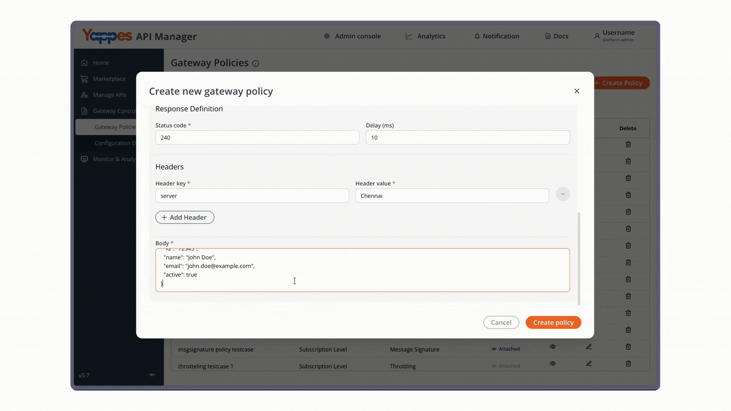This screenshot has width=731, height=411.
Task: Cancel the new gateway policy dialog
Action: (x=501, y=322)
